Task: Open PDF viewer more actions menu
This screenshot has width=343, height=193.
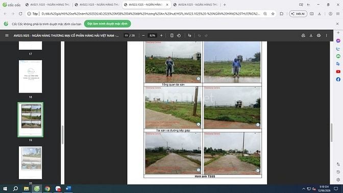Action: pos(326,35)
